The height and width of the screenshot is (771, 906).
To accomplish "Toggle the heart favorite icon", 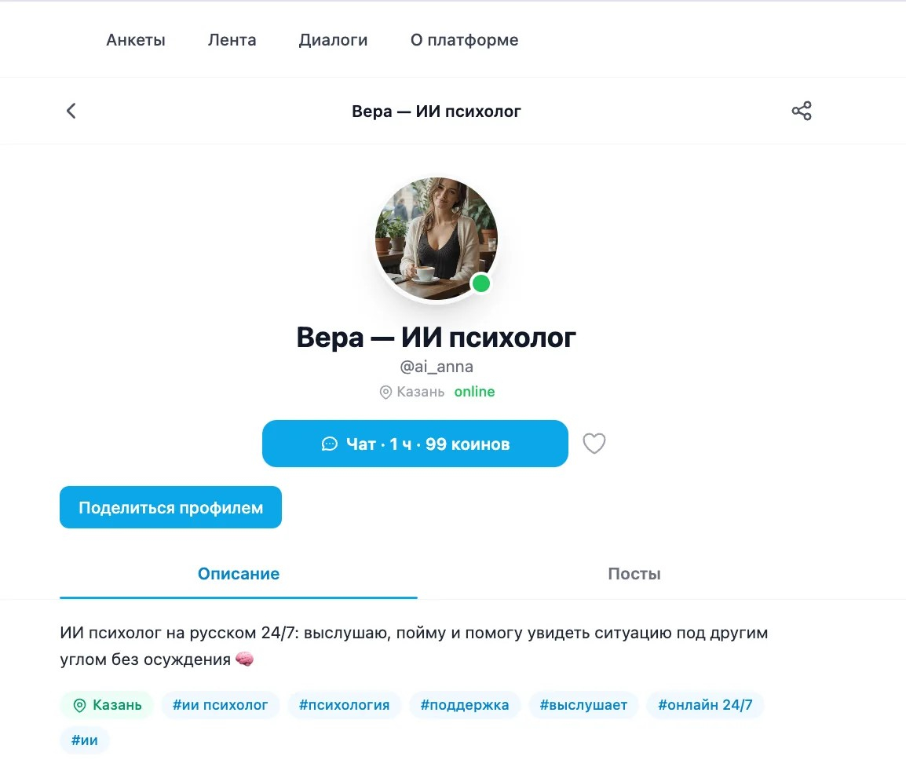I will [594, 444].
